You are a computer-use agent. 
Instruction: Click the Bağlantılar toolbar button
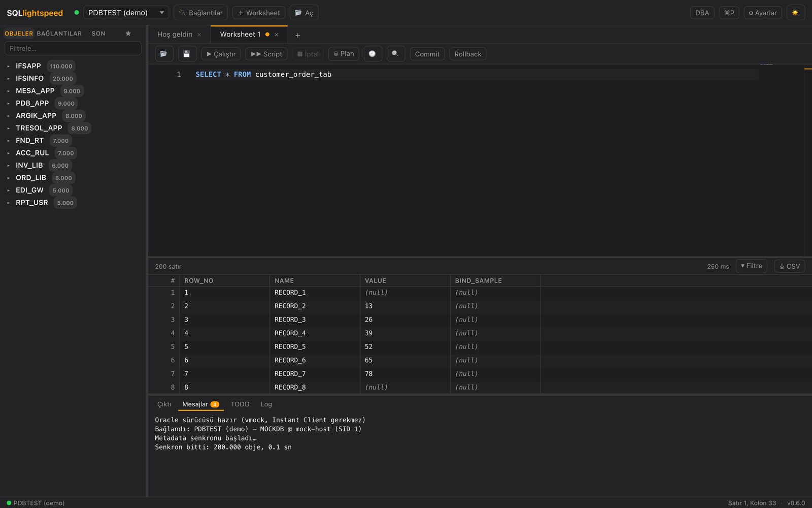click(x=200, y=13)
